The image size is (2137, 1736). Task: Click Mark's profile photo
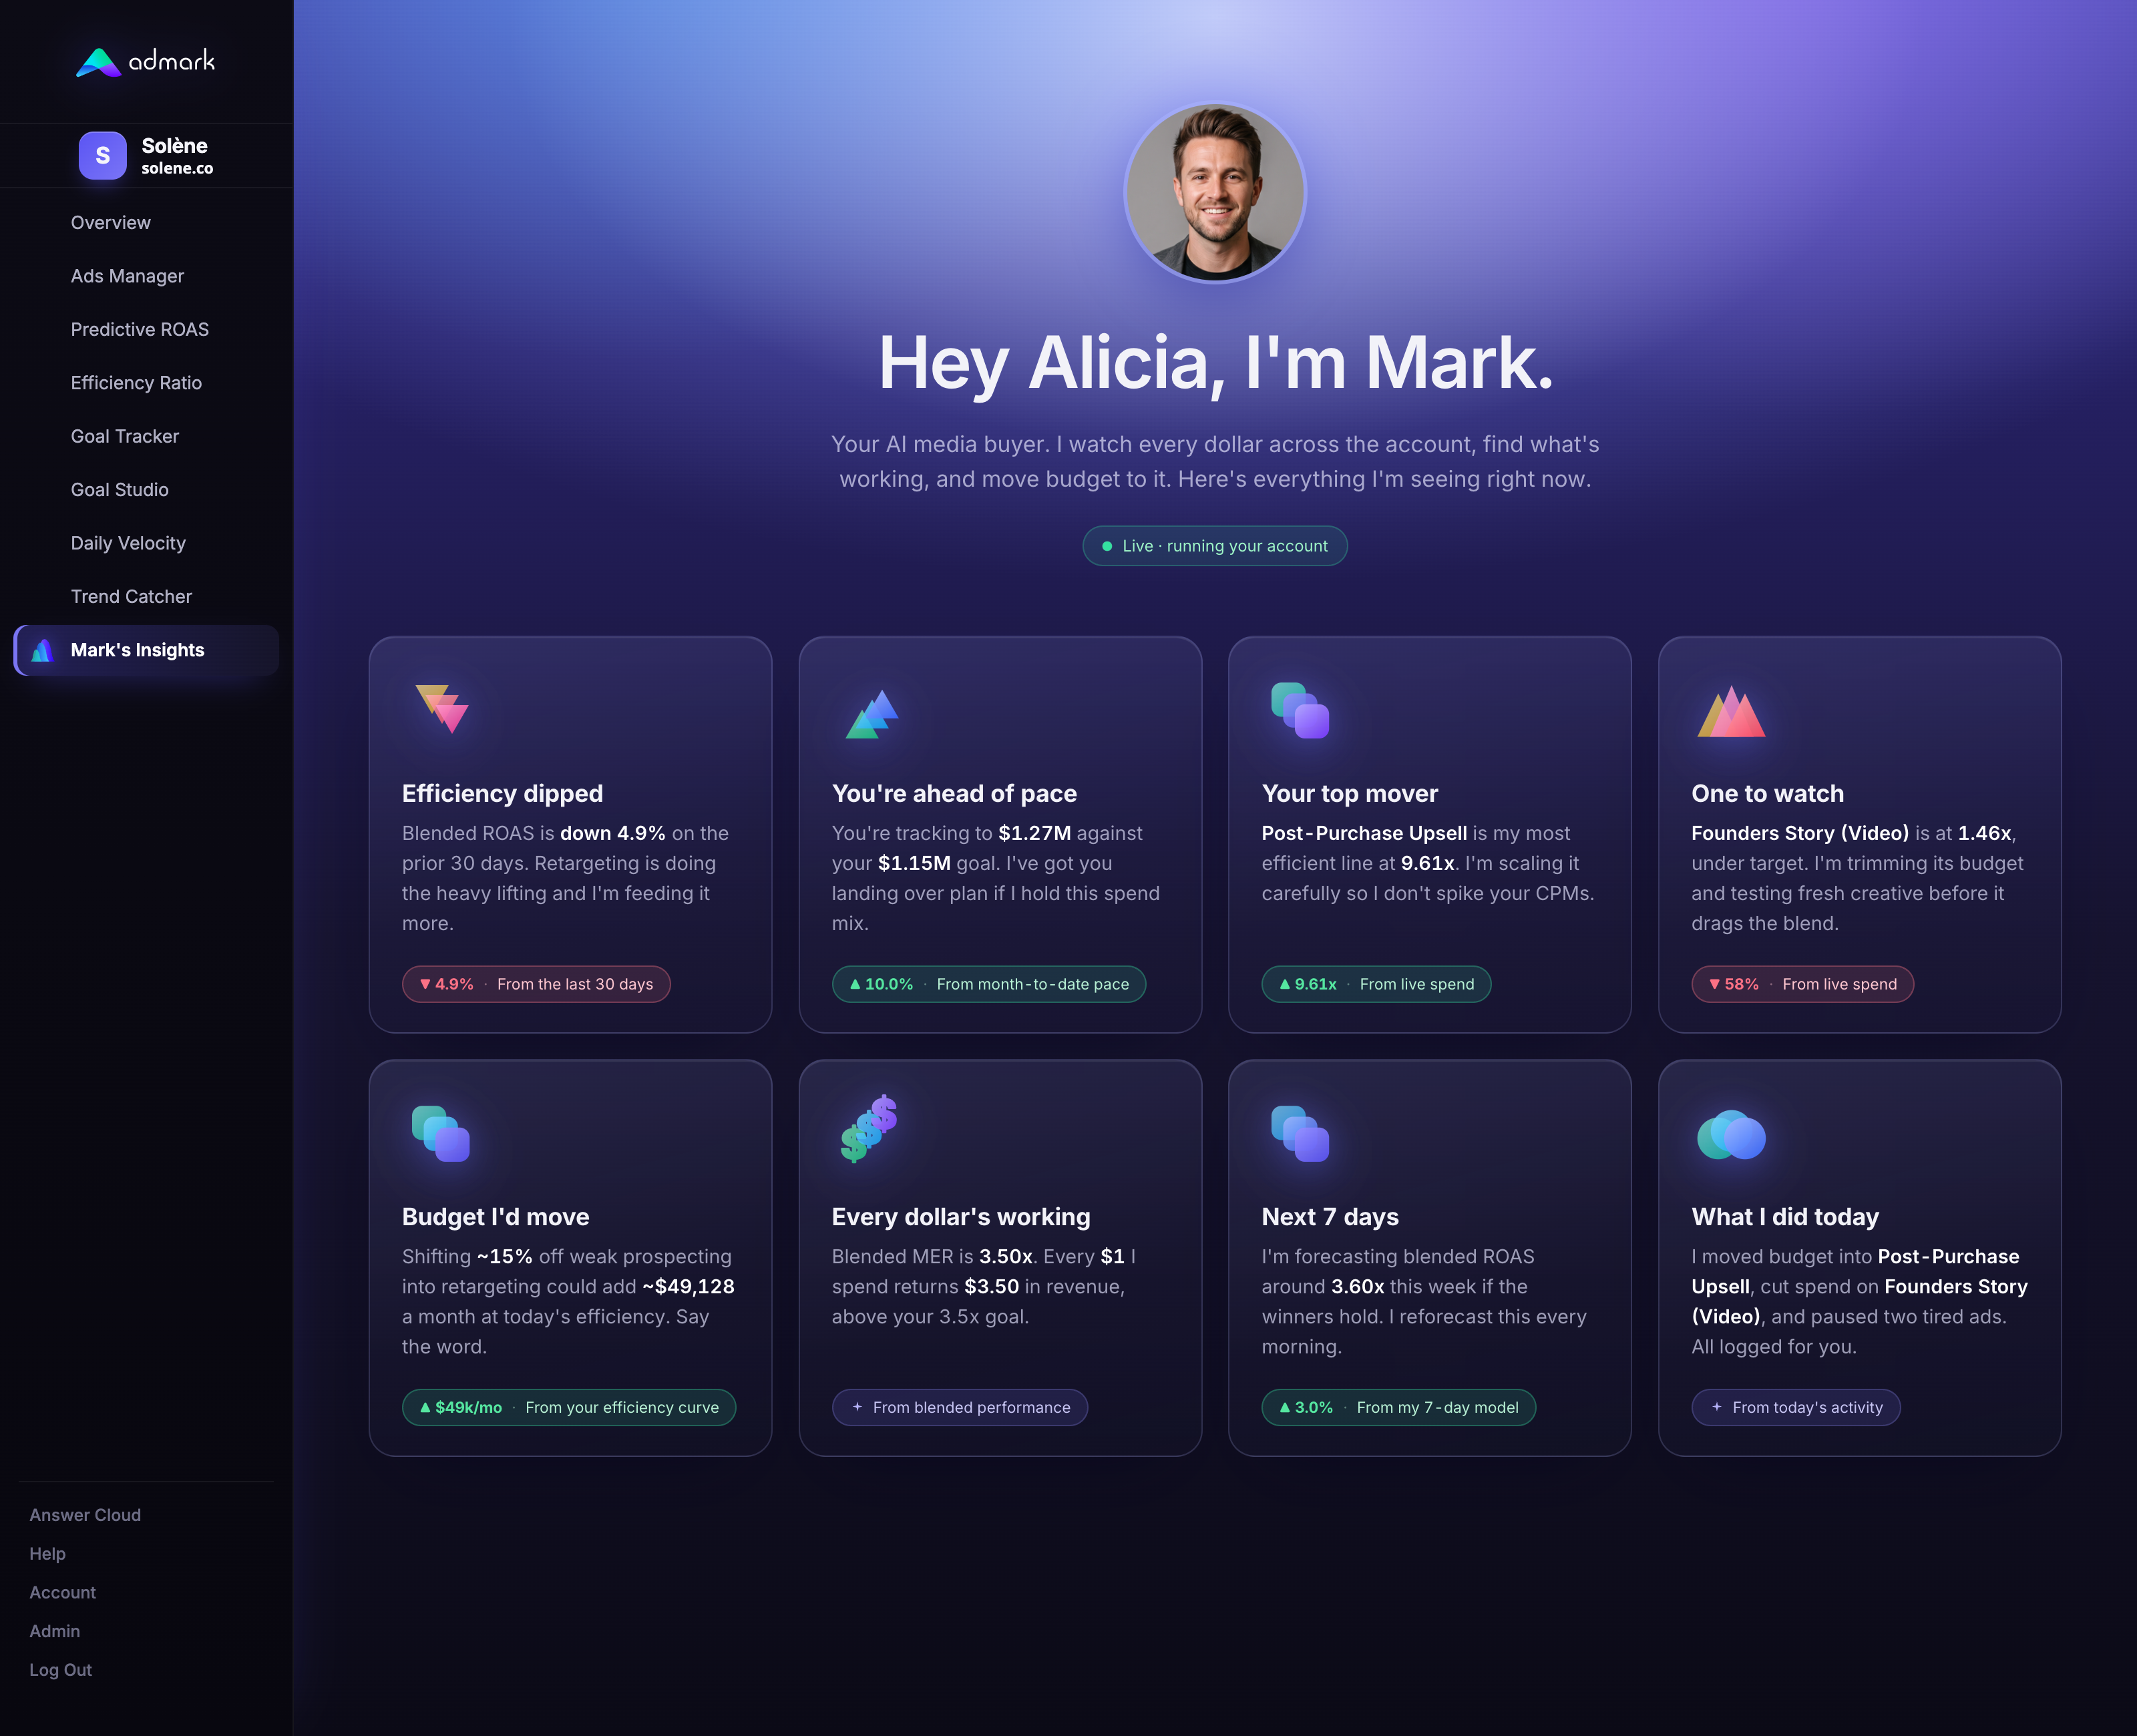pos(1215,193)
